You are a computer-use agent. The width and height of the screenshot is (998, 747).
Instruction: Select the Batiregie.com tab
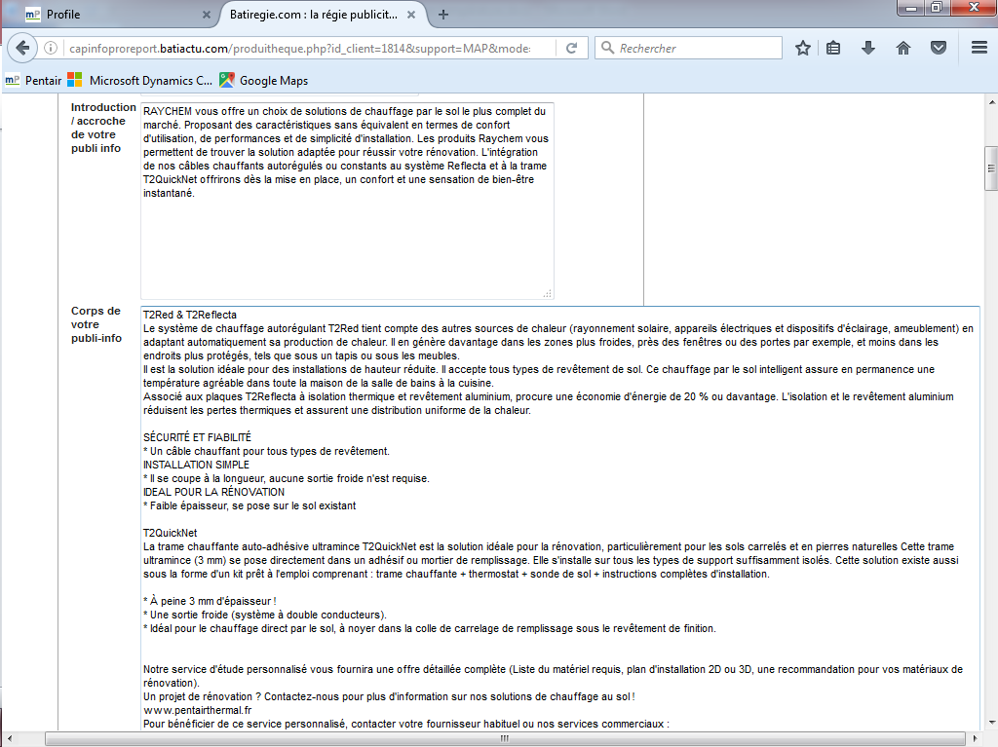point(322,15)
